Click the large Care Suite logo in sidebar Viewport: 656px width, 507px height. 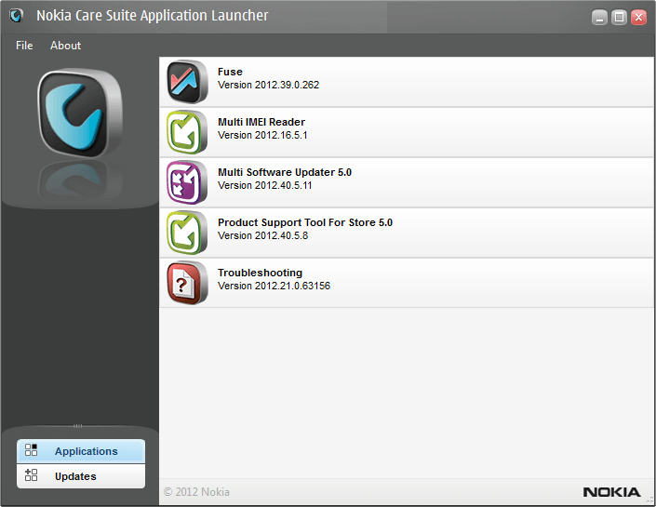coord(80,113)
